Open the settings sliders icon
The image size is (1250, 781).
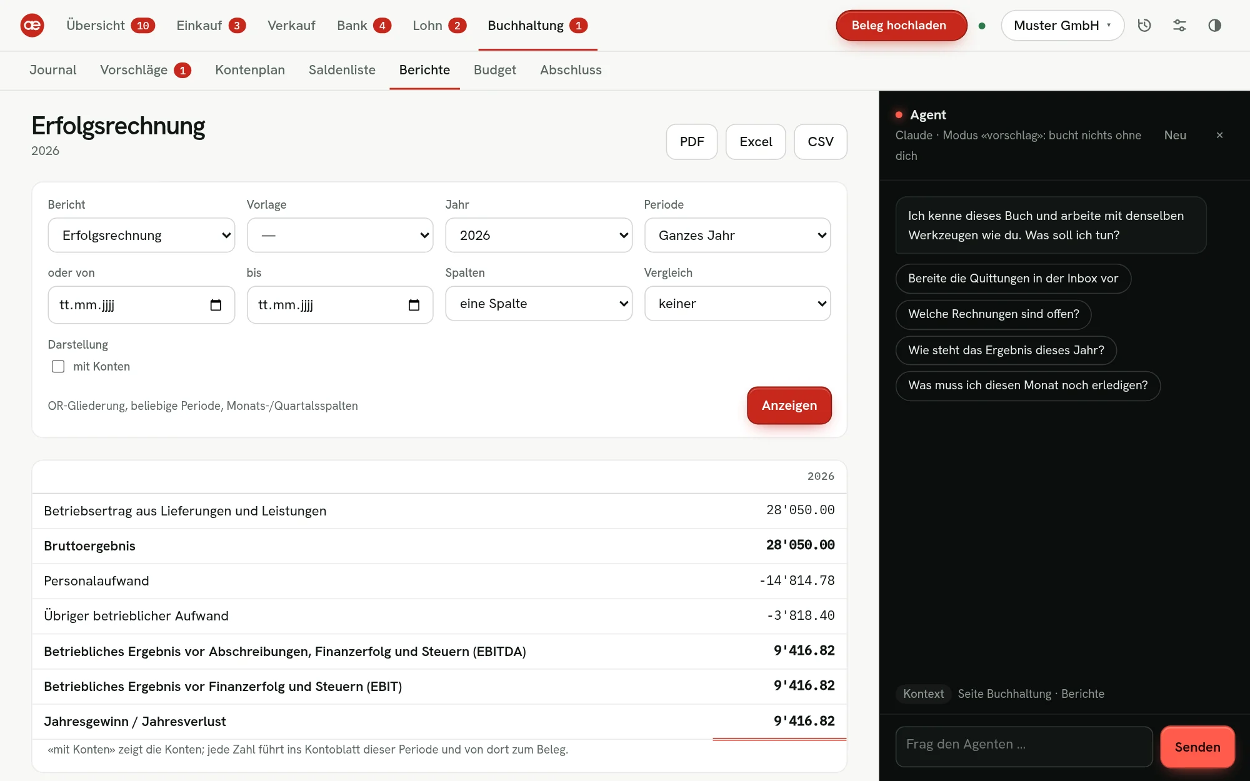[x=1179, y=26]
